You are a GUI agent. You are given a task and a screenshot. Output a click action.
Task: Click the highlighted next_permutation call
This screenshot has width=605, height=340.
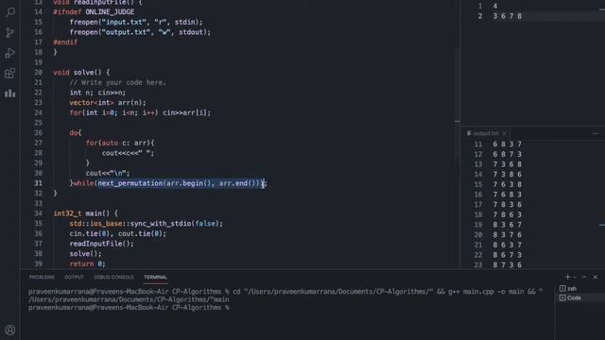tap(180, 183)
